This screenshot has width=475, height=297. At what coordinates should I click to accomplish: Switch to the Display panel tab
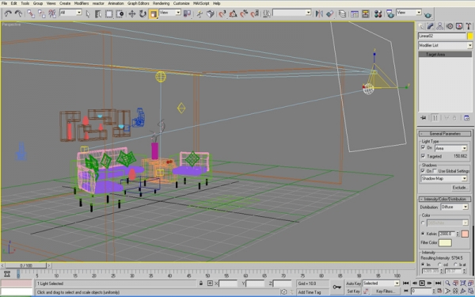[459, 26]
